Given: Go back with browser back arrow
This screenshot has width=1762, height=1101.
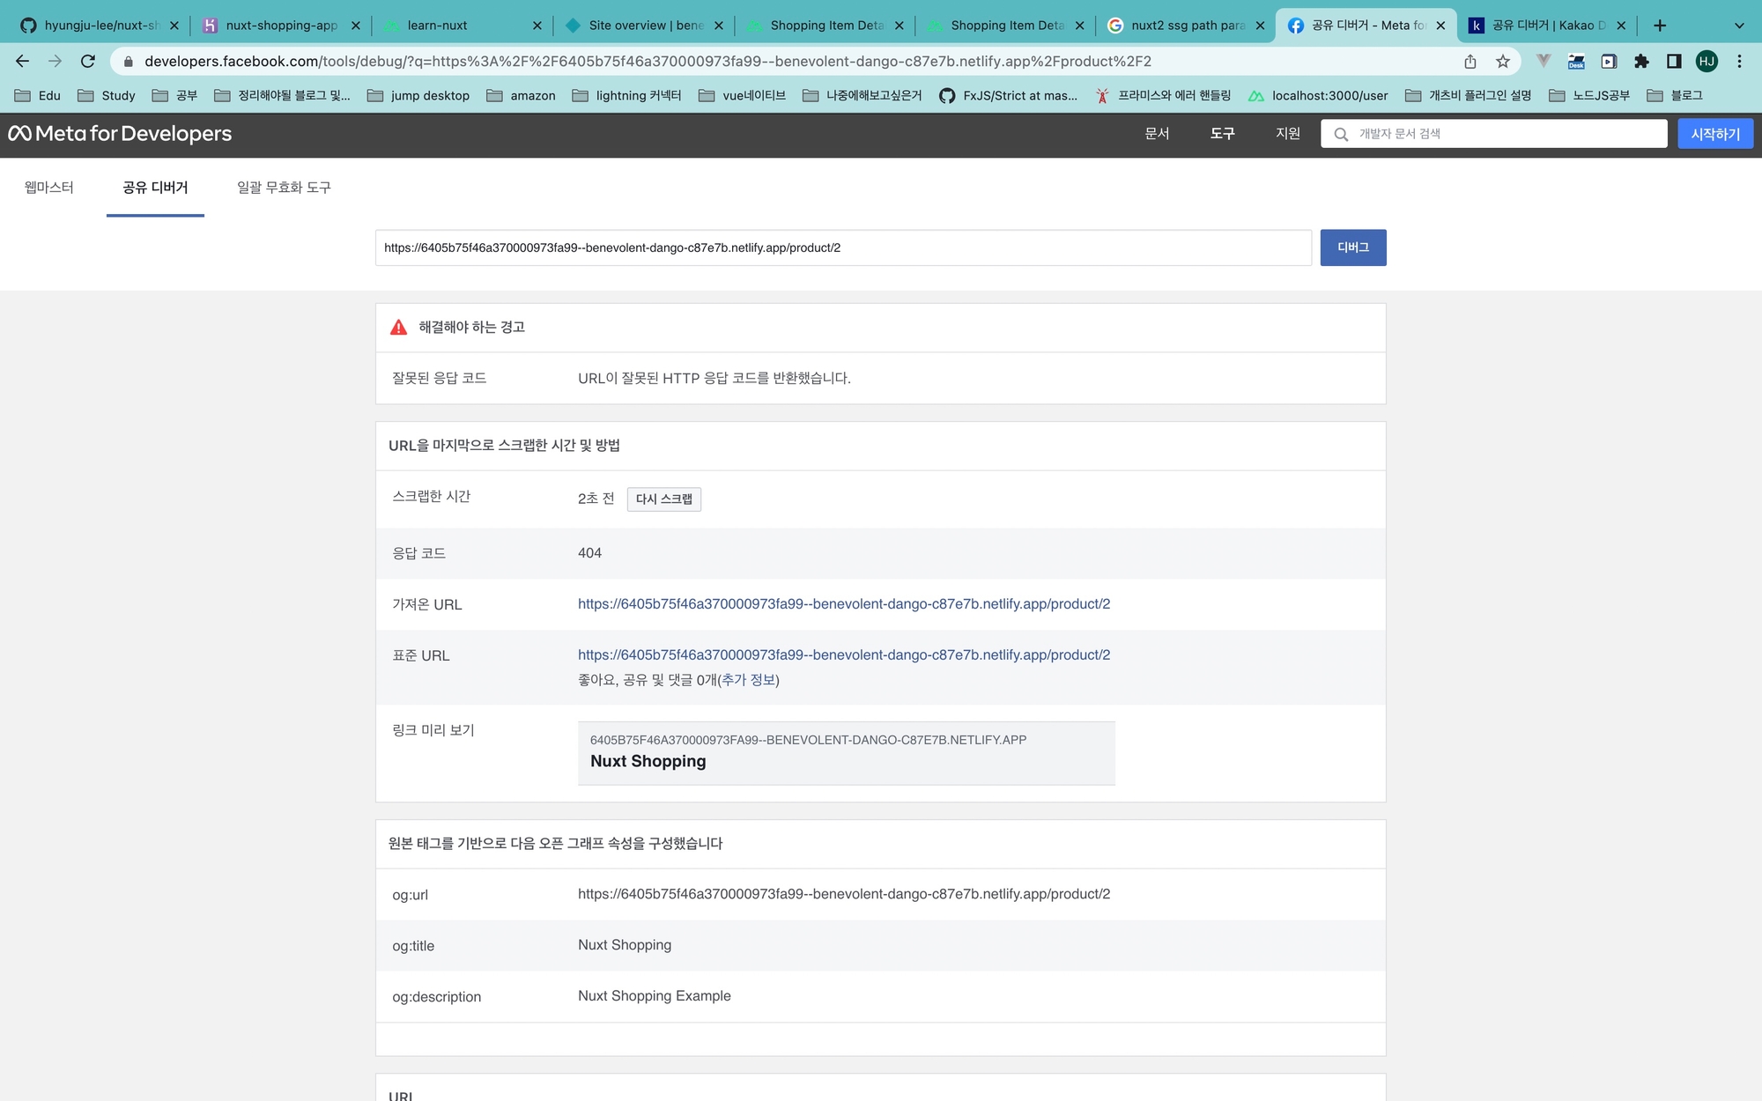Looking at the screenshot, I should point(23,61).
